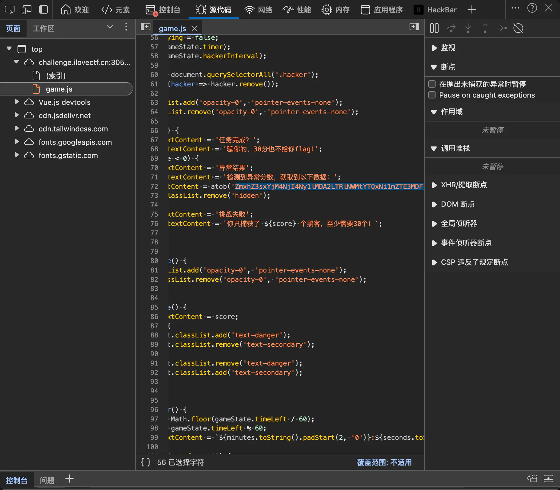Open the 工作区 workspace tab

point(43,28)
